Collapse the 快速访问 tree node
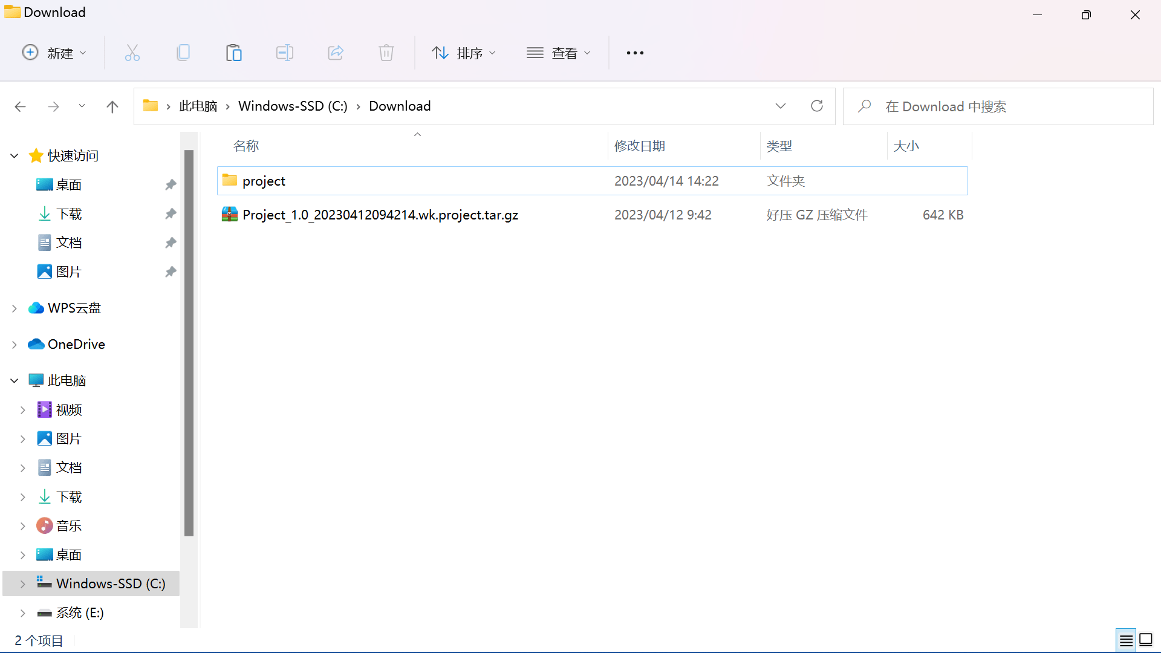 pos(15,156)
